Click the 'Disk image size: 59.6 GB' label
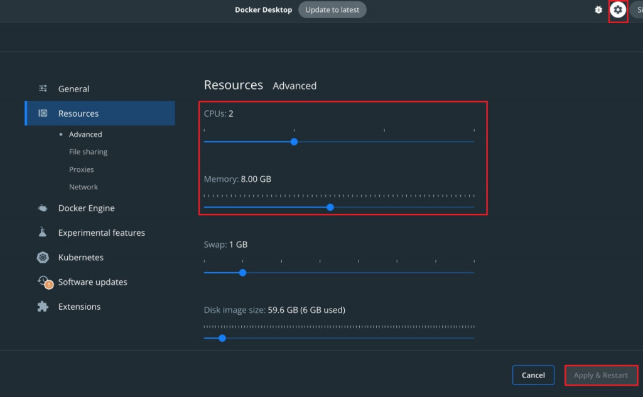 [x=274, y=310]
